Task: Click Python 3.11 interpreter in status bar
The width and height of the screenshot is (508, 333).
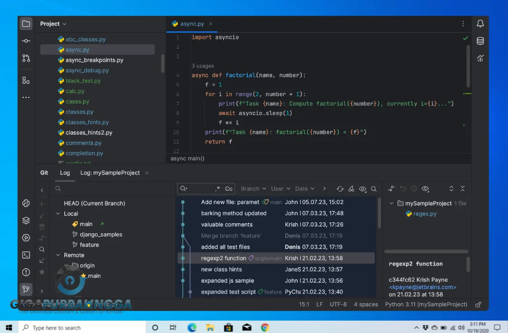Action: pos(426,304)
